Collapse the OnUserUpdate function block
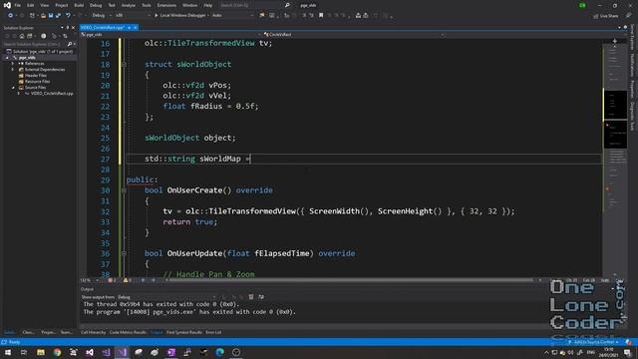638x359 pixels. 124,253
